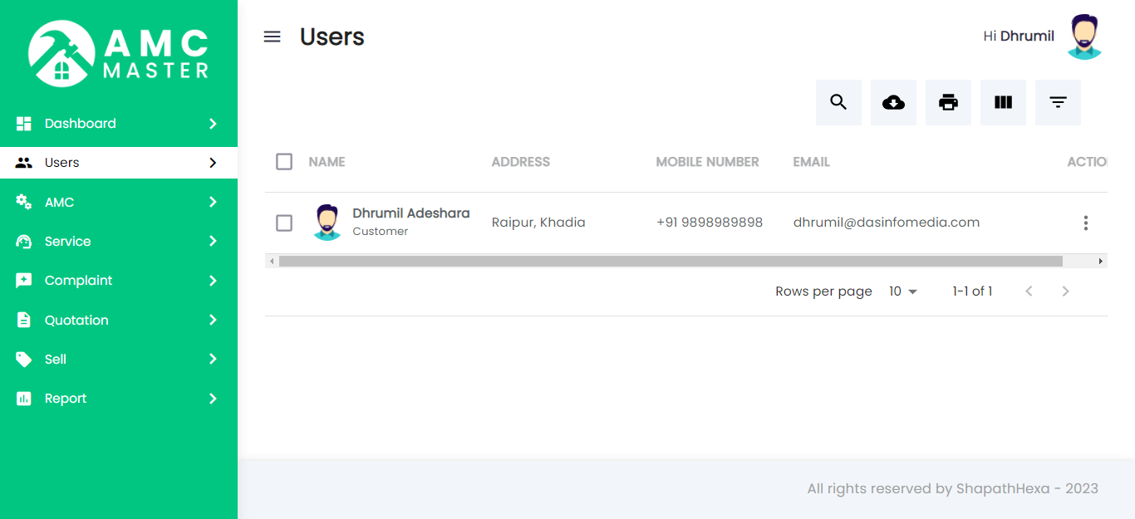Click the AMC Master logo
Viewport: 1135px width, 519px height.
pyautogui.click(x=119, y=54)
